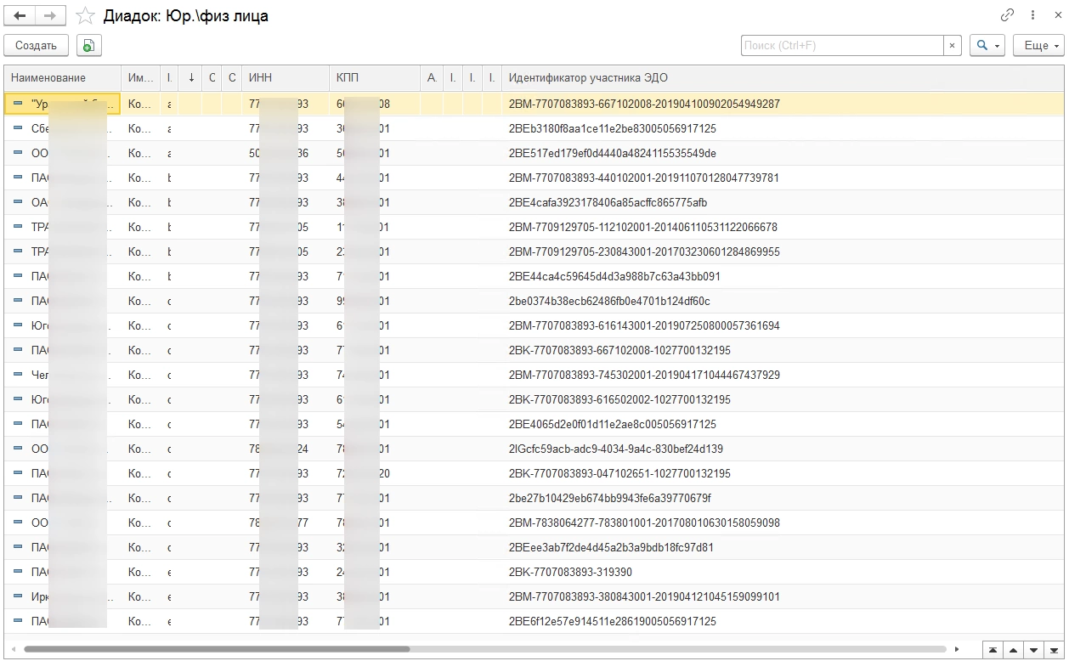This screenshot has width=1069, height=661.
Task: Jump to the last row of list
Action: [1055, 650]
